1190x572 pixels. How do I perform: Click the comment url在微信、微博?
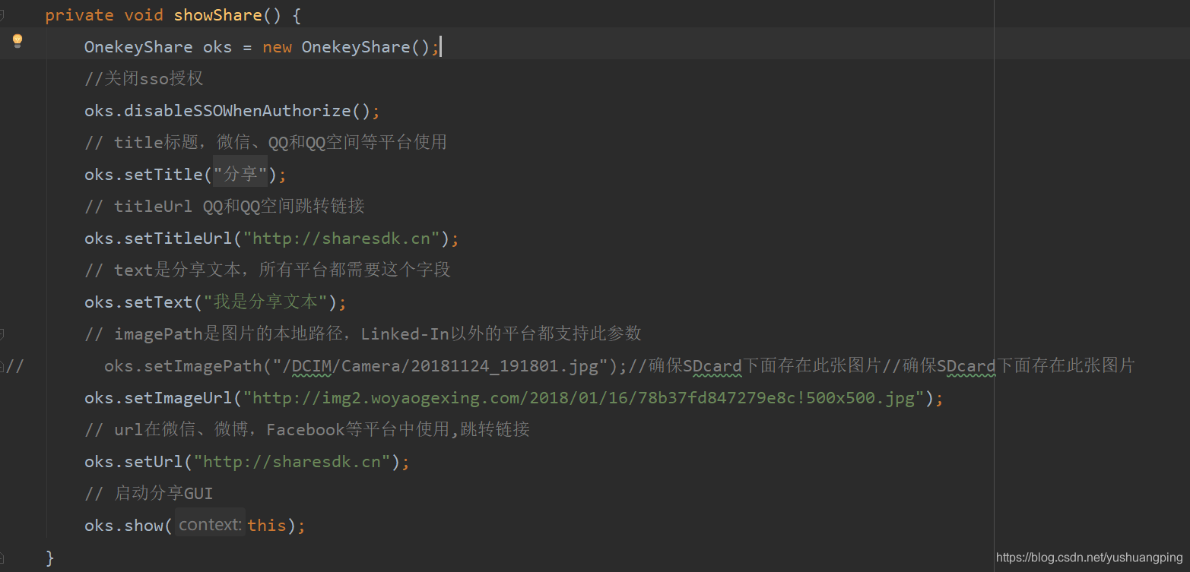click(307, 430)
